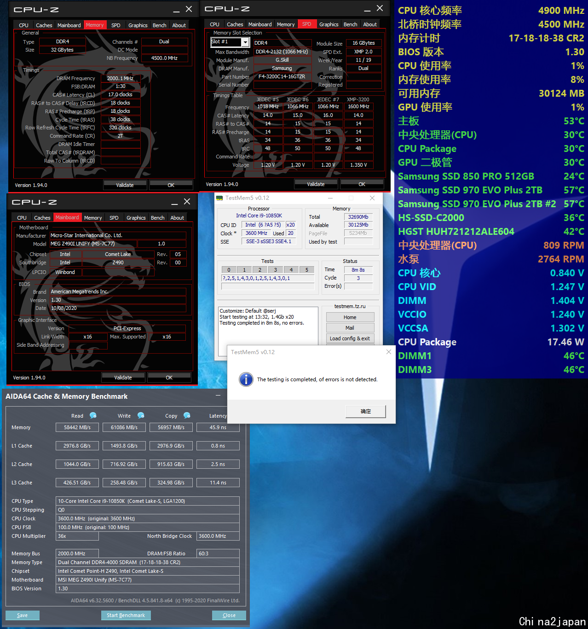Click the TestMem5 Total memory value 32690Mb
The image size is (588, 629).
[358, 217]
